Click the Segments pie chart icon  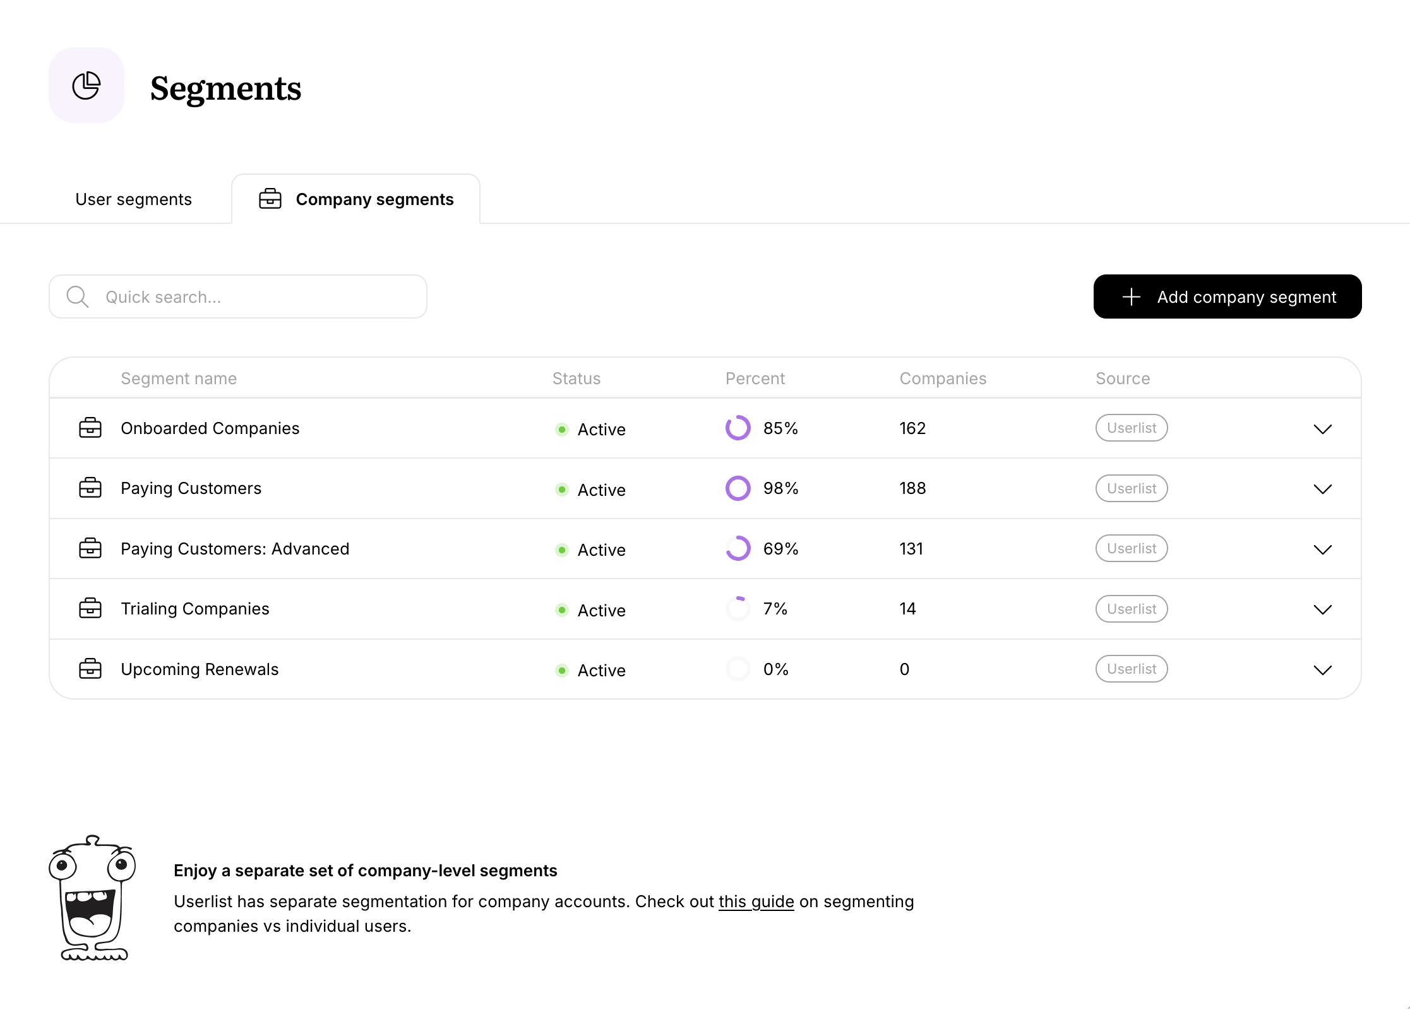coord(87,85)
